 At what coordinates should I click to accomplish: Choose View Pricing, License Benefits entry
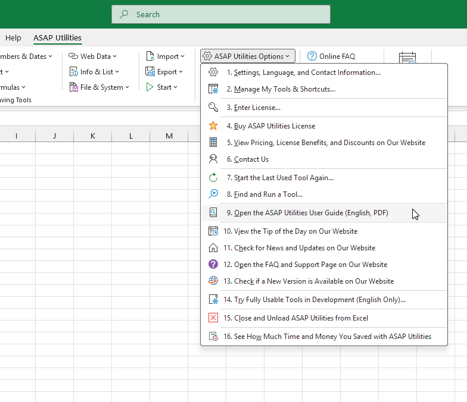324,143
